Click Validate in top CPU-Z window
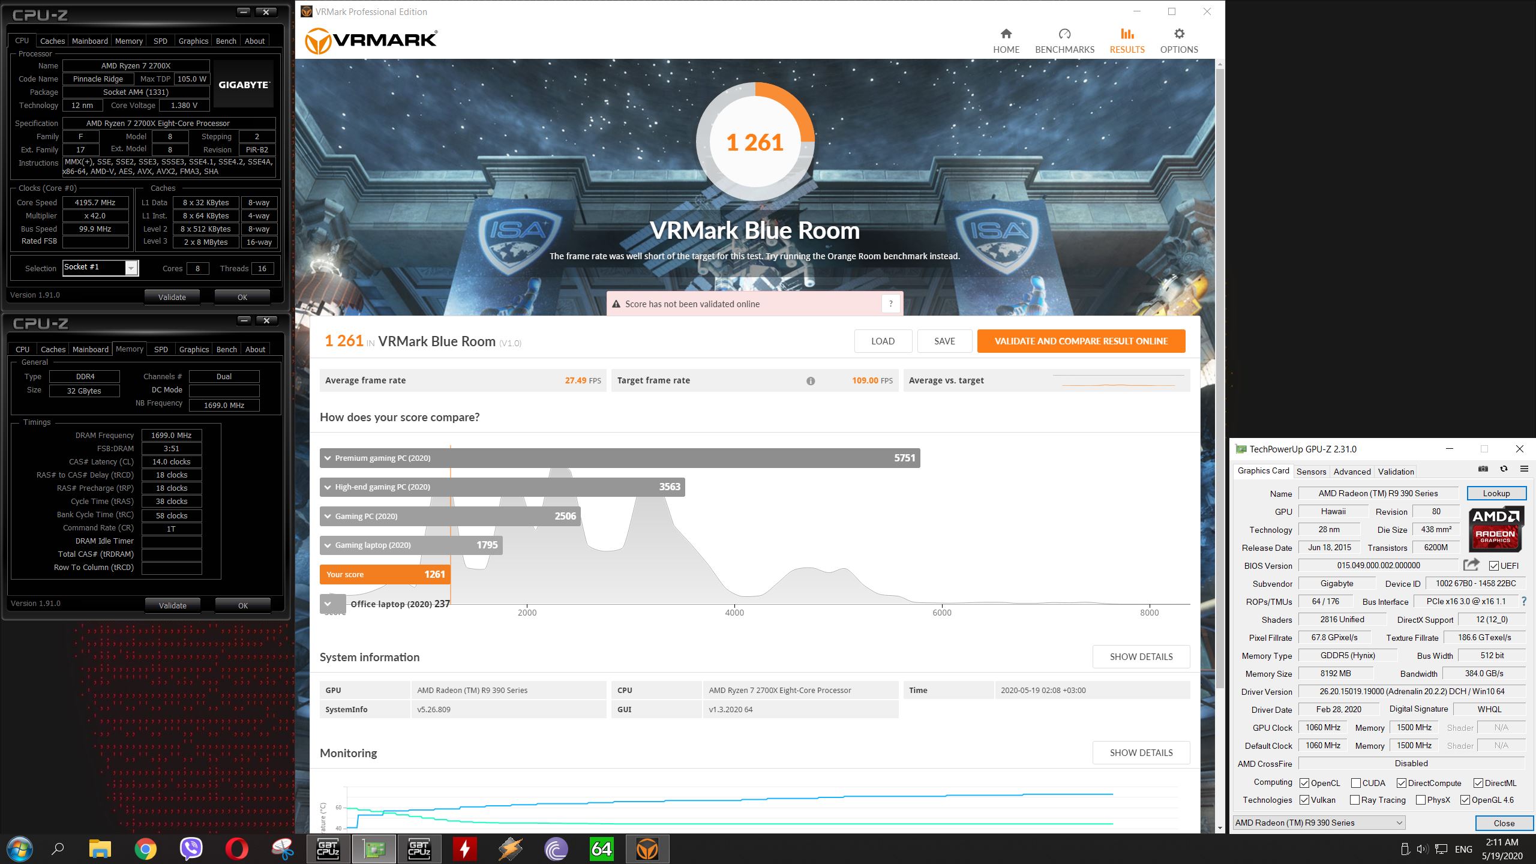 click(172, 297)
